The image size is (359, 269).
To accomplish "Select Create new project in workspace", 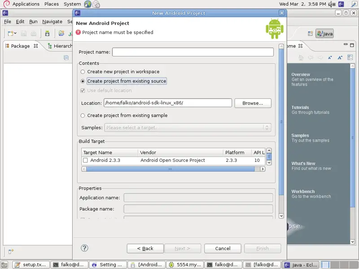I will 120,72.
